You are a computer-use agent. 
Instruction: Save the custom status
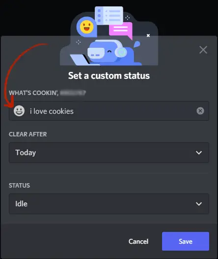click(186, 241)
